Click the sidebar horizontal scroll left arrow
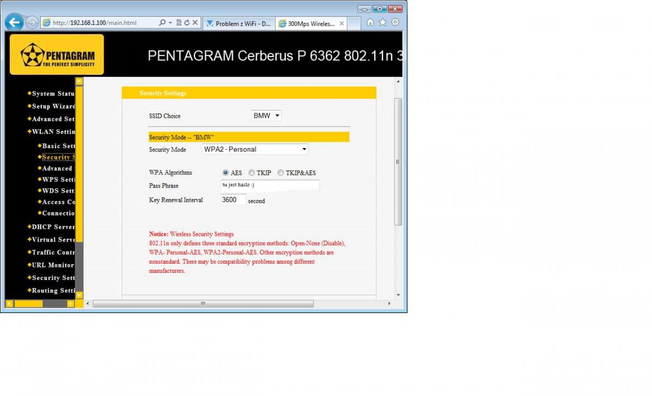Image resolution: width=652 pixels, height=396 pixels. point(9,304)
